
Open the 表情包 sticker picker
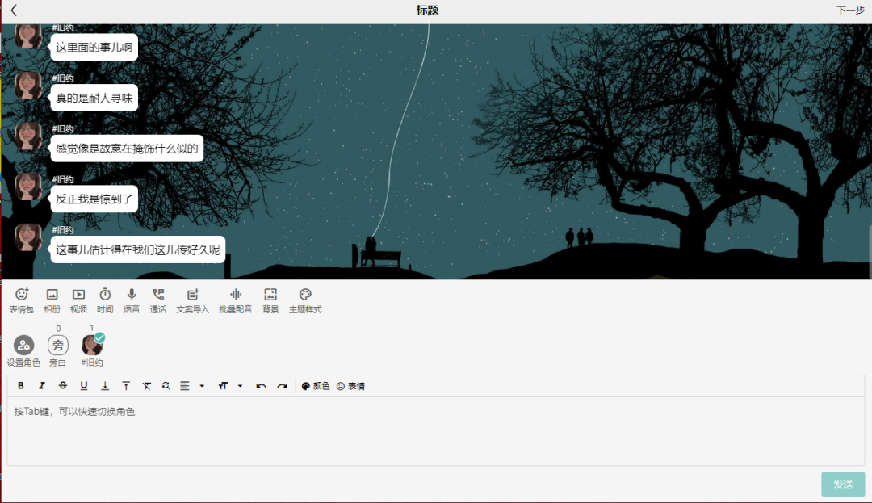pyautogui.click(x=22, y=300)
